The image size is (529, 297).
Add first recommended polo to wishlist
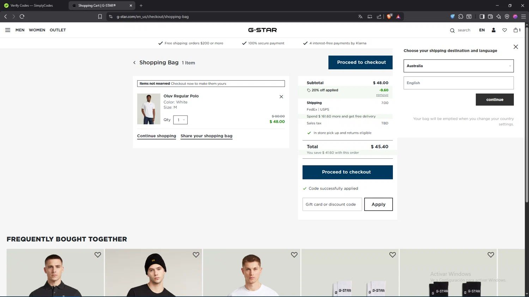tap(98, 255)
